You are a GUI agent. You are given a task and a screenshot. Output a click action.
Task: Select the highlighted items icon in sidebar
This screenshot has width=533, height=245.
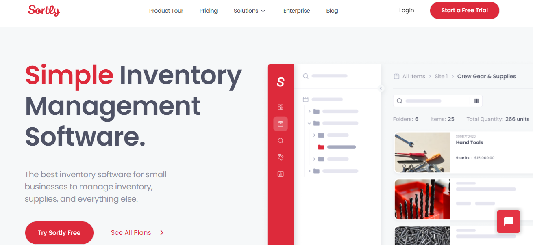[281, 124]
